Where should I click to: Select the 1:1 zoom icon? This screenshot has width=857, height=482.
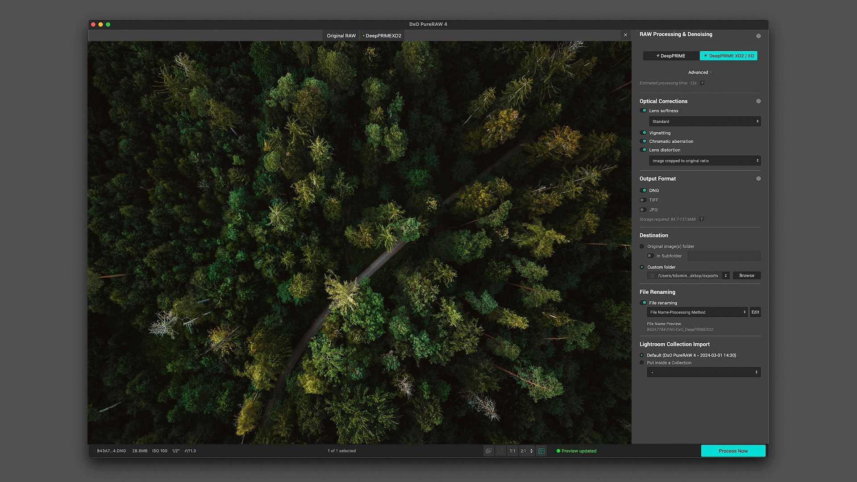click(512, 451)
